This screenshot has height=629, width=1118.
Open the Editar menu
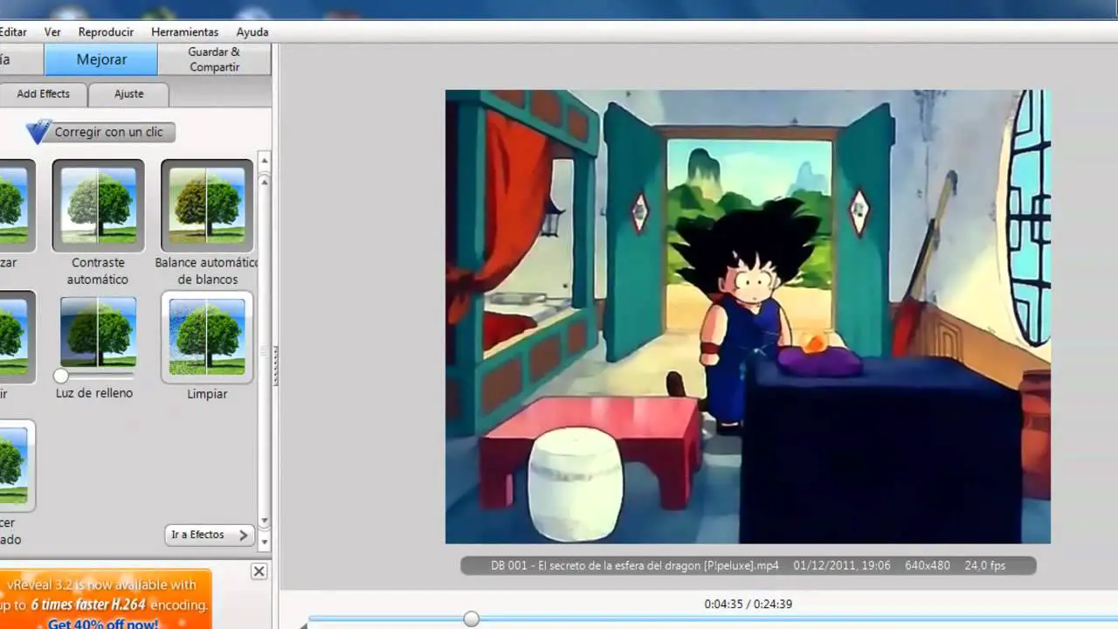point(13,31)
